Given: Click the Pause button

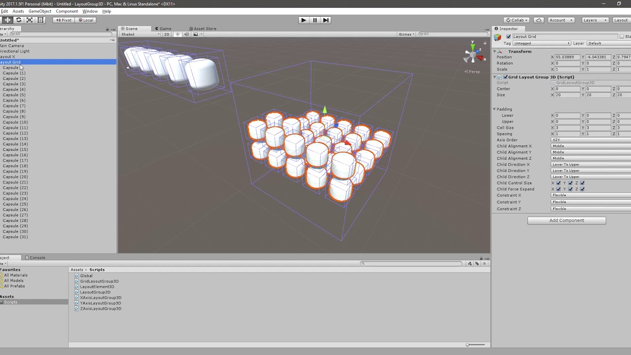Looking at the screenshot, I should (x=315, y=20).
